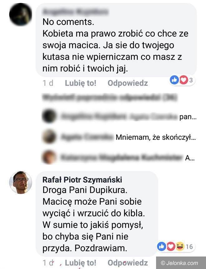Open Rafał Piotr Szymański's name link
The image size is (206, 269).
(x=82, y=180)
